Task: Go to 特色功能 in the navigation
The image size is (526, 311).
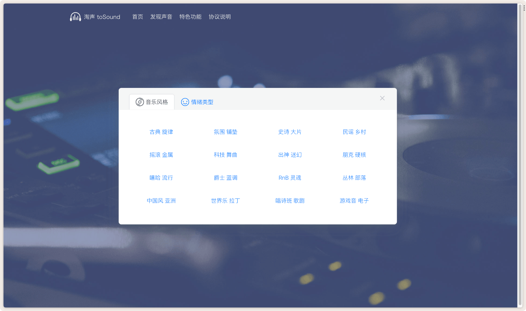Action: [x=190, y=17]
